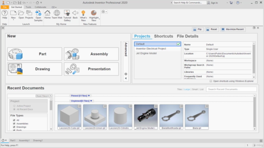The image size is (264, 148).
Task: Open the New dropdown arrow in ribbon
Action: 13,20
